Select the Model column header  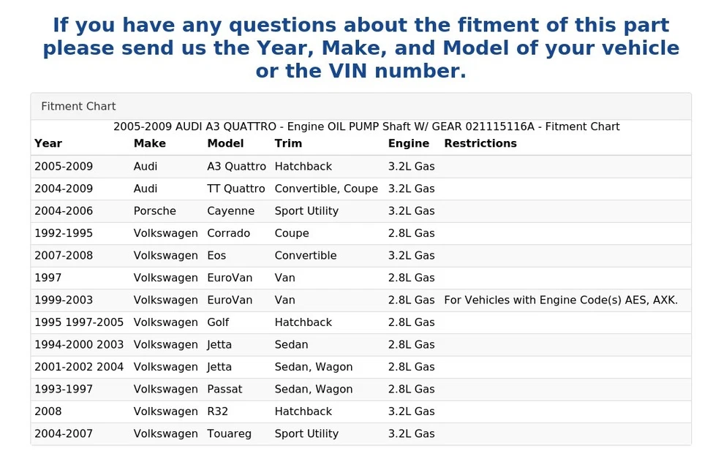pos(225,144)
